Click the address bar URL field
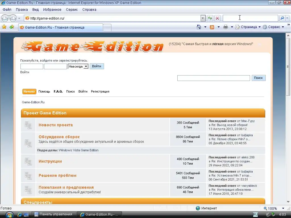The image size is (291, 218). pyautogui.click(x=112, y=18)
